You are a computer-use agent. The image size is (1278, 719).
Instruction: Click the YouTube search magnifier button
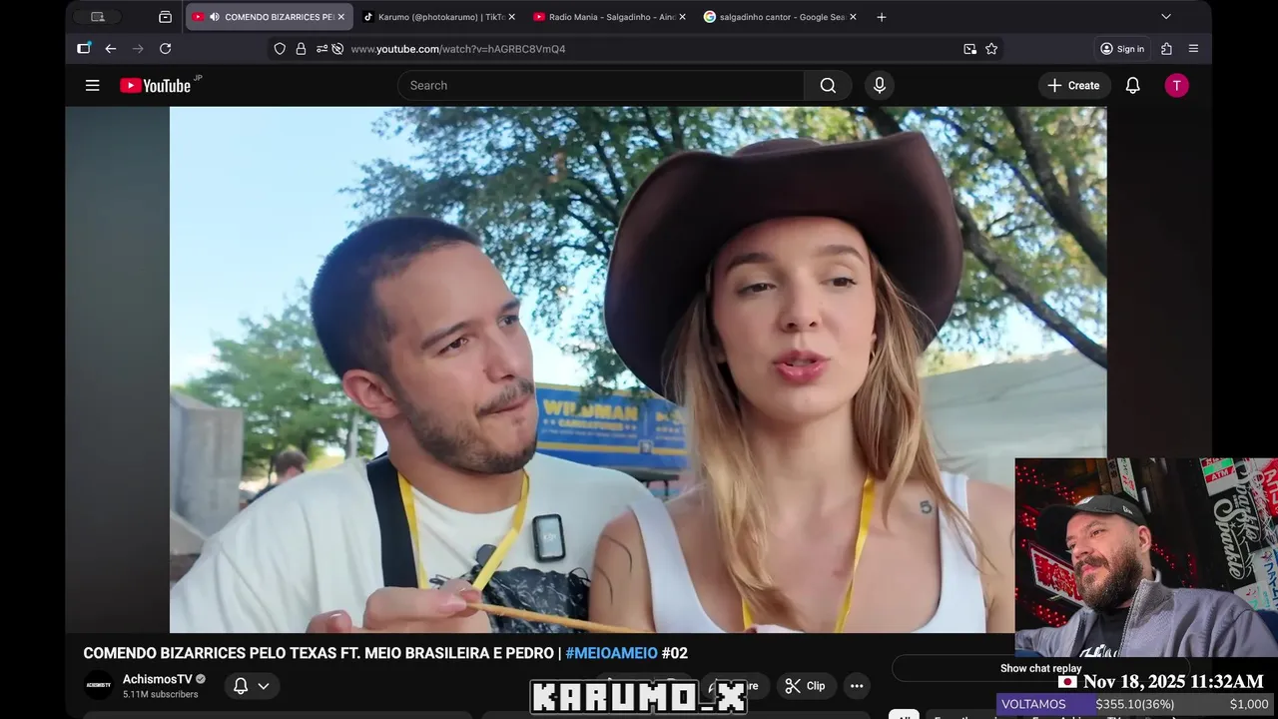[828, 86]
